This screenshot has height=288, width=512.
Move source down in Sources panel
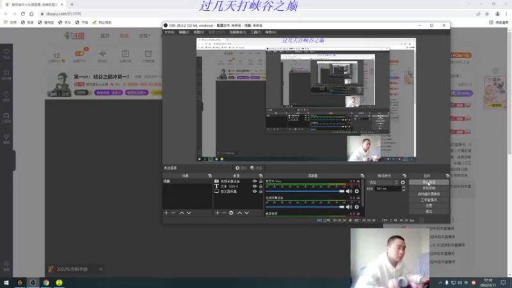tap(247, 213)
